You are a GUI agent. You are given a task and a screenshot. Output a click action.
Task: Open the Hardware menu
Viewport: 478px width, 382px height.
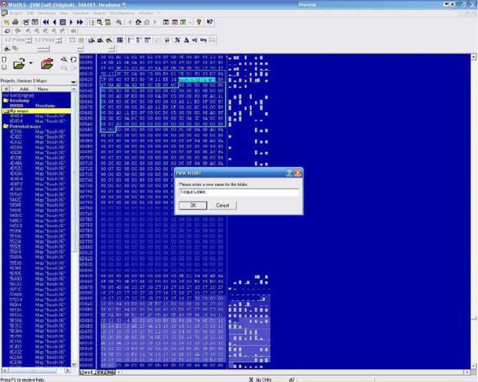coord(47,12)
